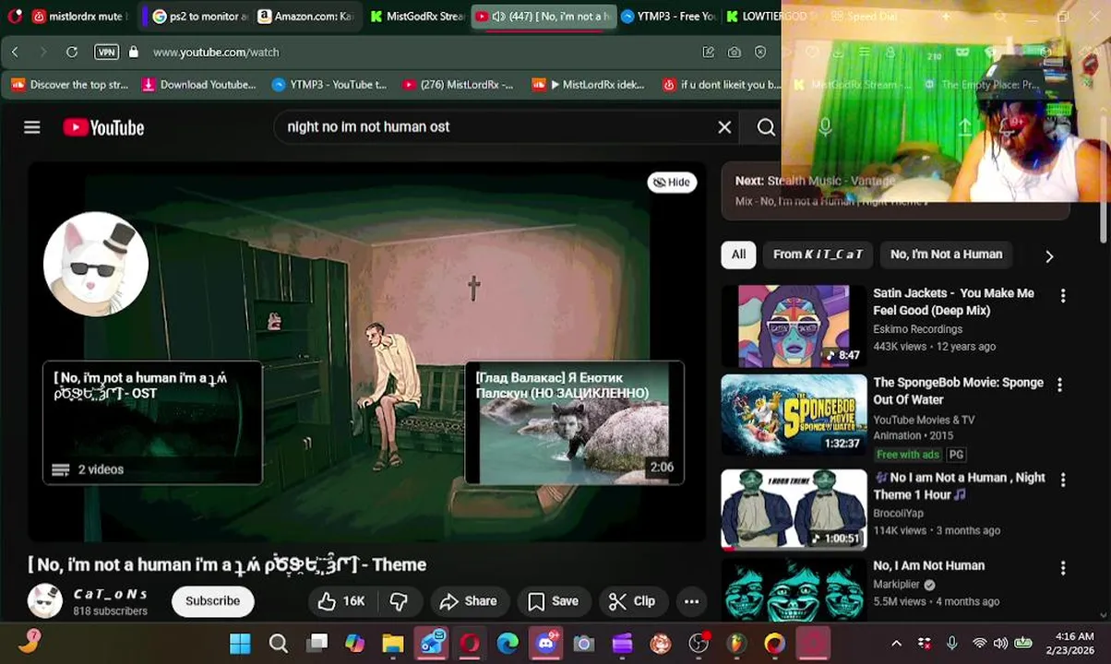Go back with the browser back arrow
1111x664 pixels.
point(16,53)
